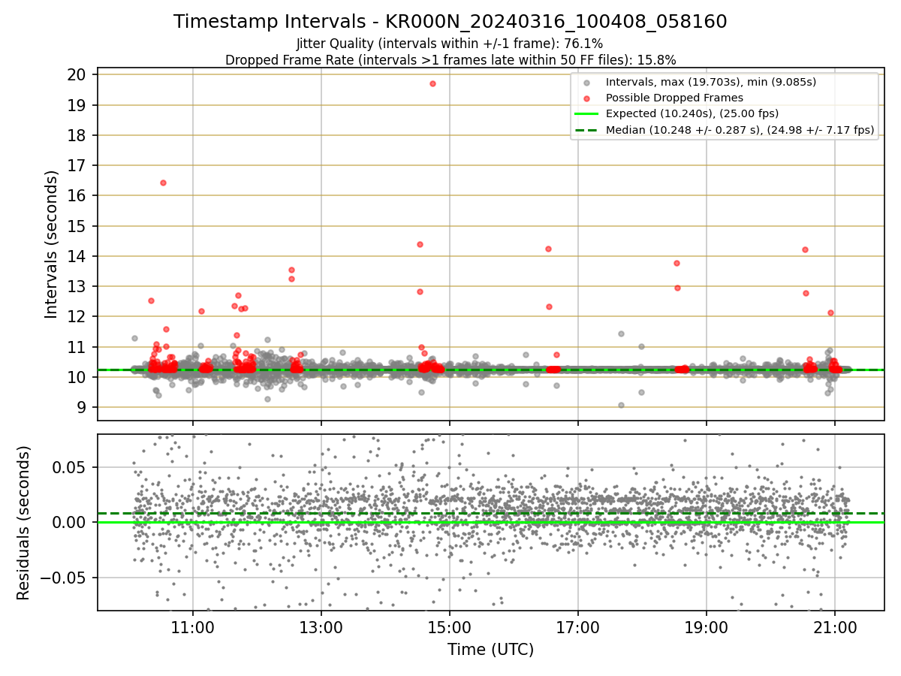Click the plot title 'Timestamp Intervals - KR000N_20240316_100408_058160'

450,22
